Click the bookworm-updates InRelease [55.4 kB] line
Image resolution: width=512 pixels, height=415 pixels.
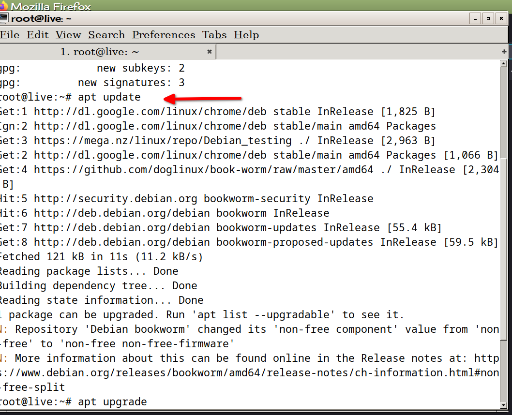(221, 228)
